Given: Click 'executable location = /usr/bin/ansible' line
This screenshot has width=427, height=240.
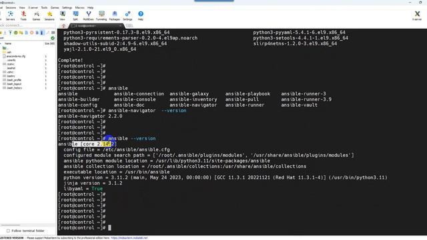Looking at the screenshot, I should click(117, 172).
